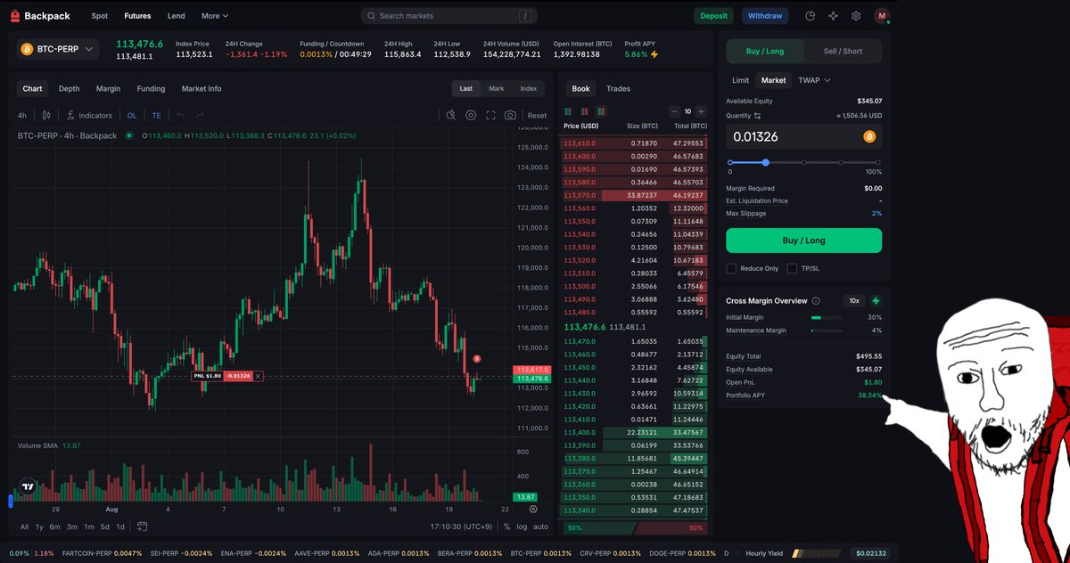Set chart range to 6m
The height and width of the screenshot is (563, 1070).
click(x=55, y=526)
